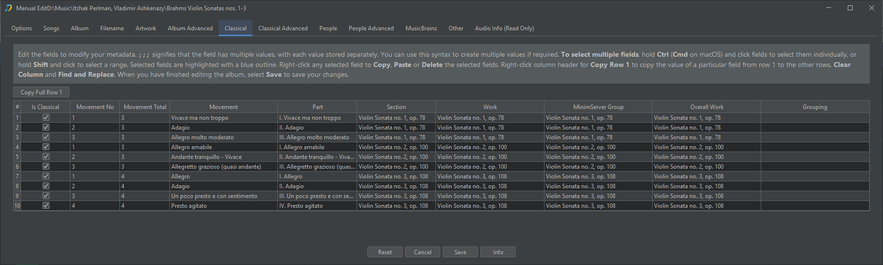Select Part cell 'IV. Presto agitato'
The height and width of the screenshot is (265, 883).
[x=317, y=206]
